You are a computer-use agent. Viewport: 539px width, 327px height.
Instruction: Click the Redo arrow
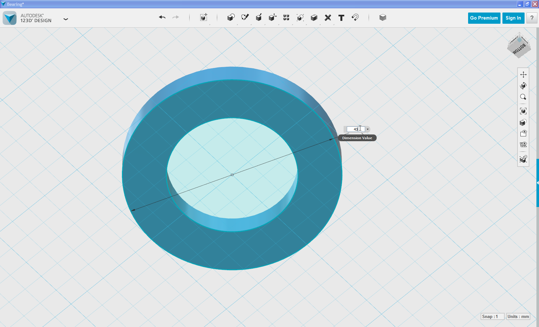click(x=175, y=17)
